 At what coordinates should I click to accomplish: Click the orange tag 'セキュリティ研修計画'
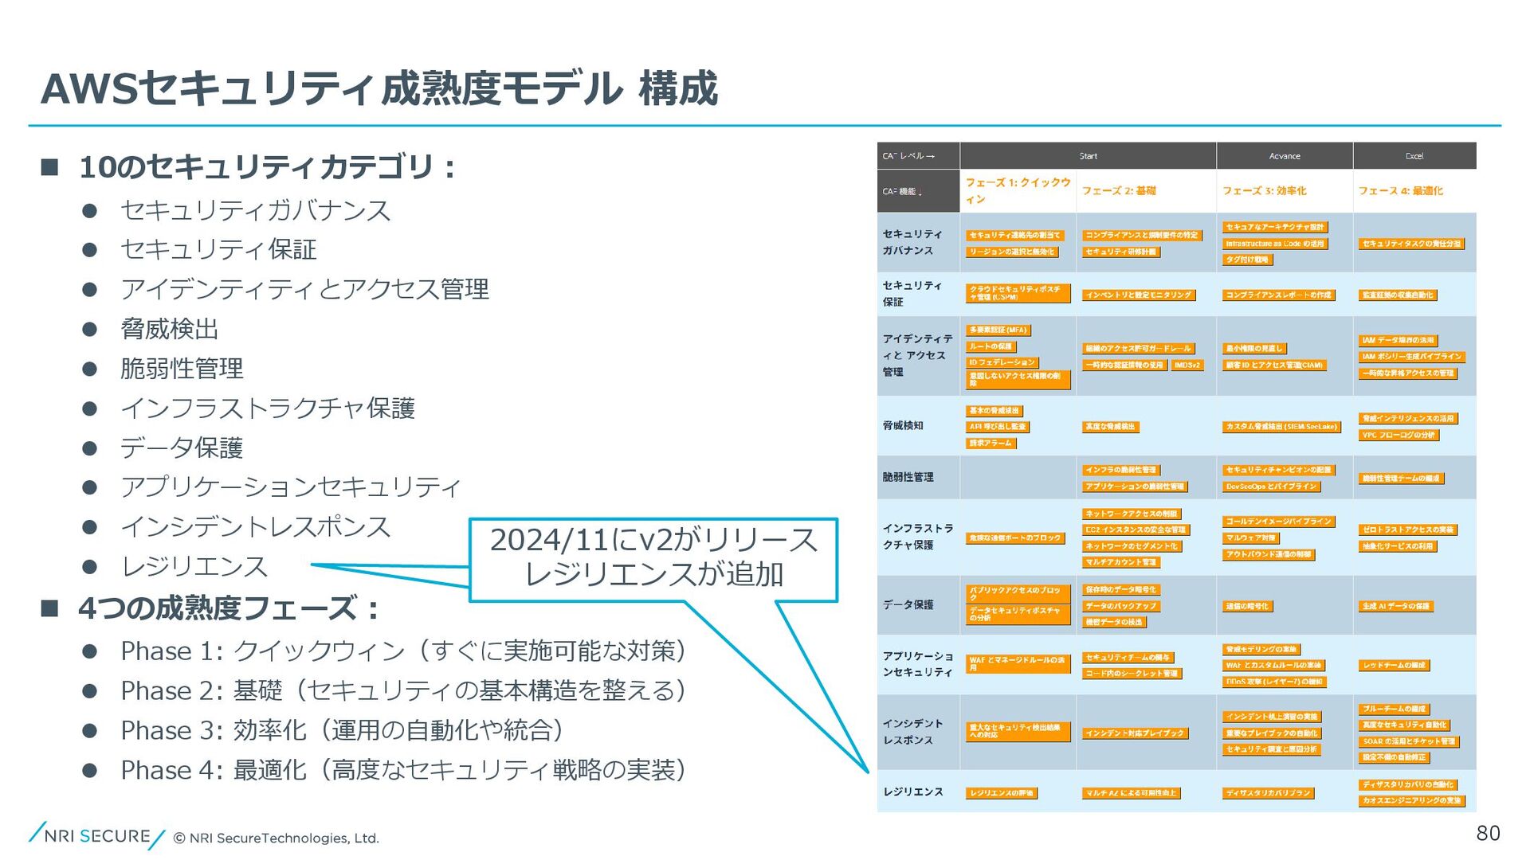[1120, 252]
